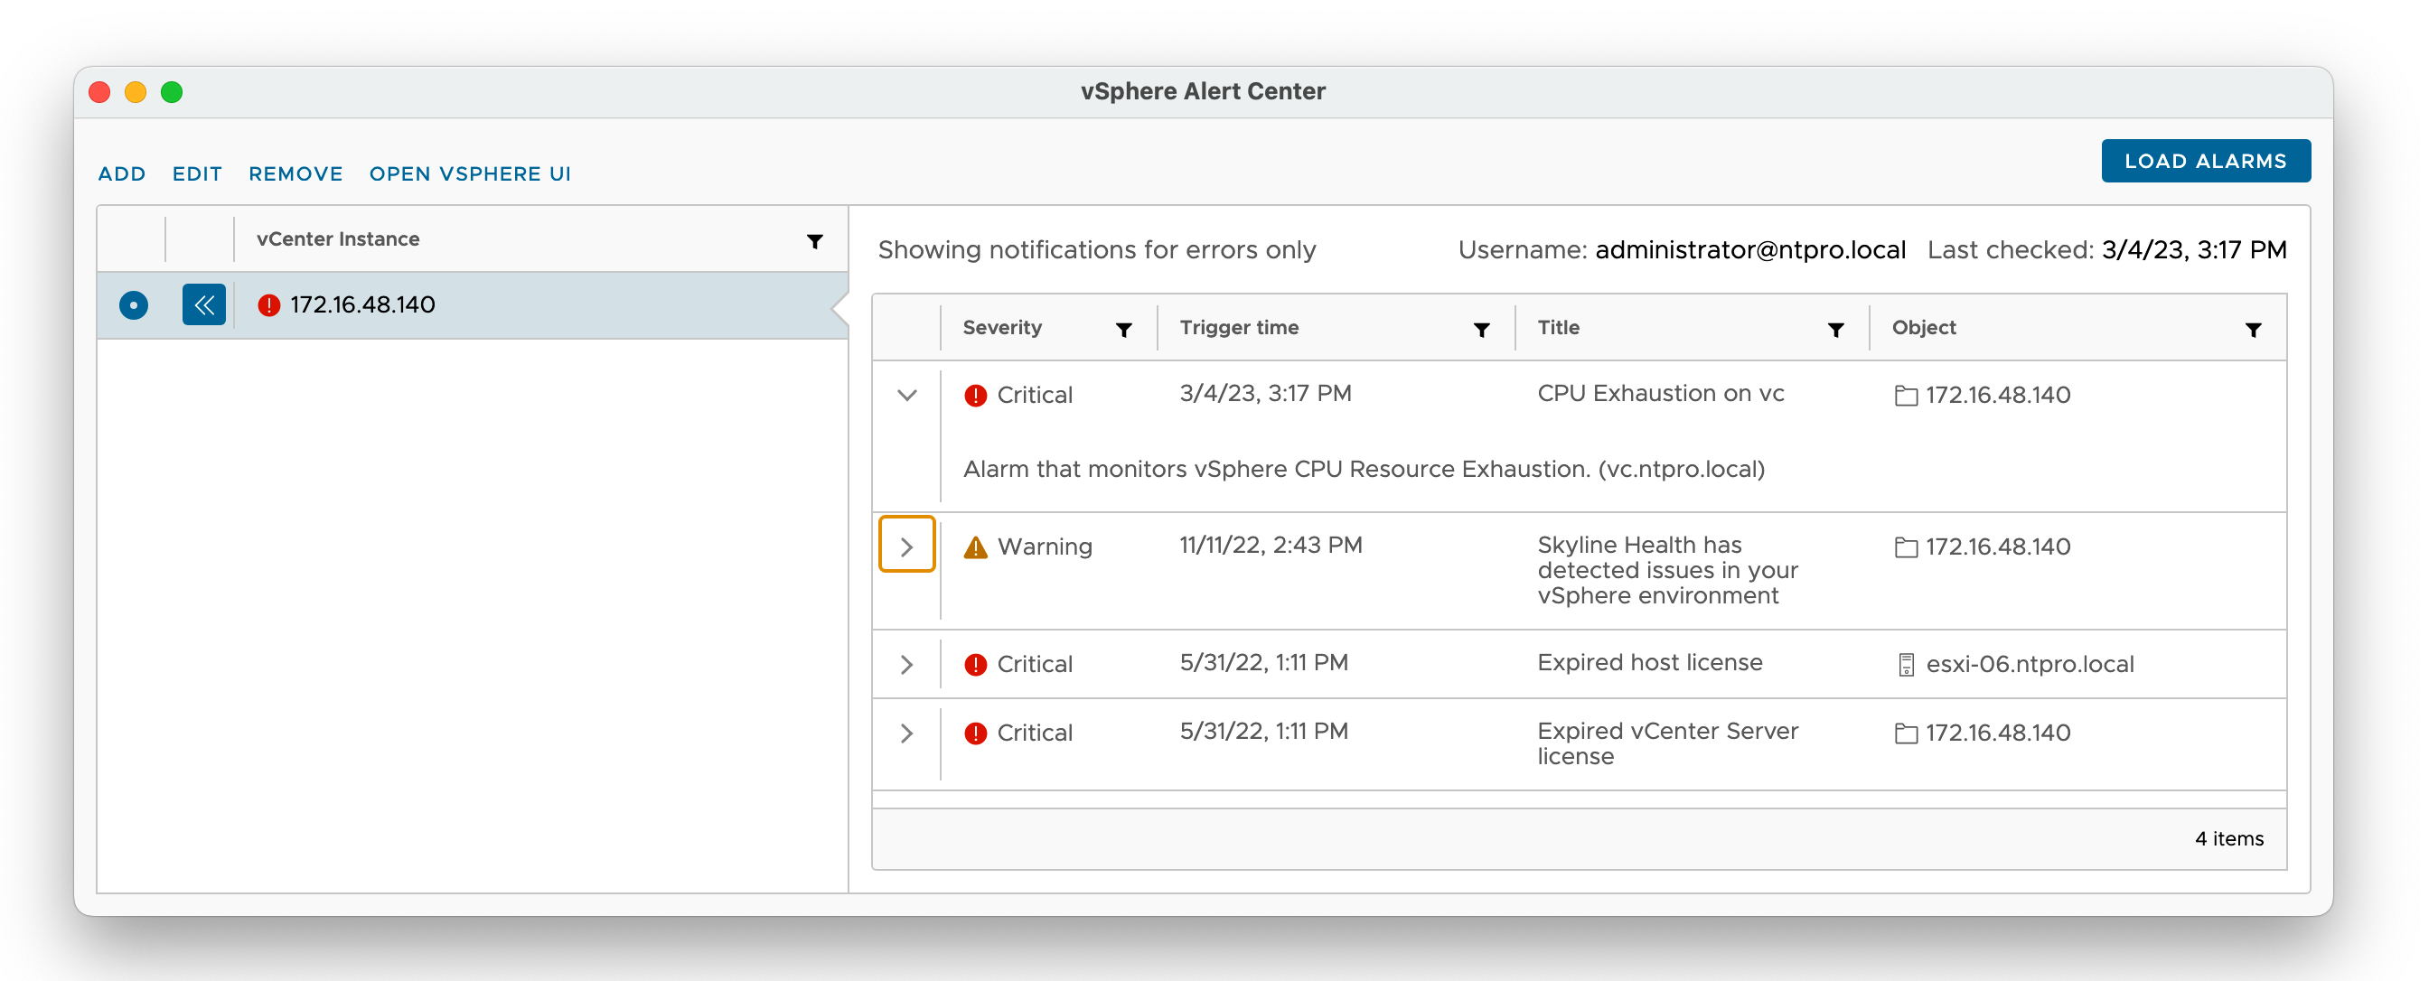
Task: Click the folder icon on CPU Exhaustion row
Action: pyautogui.click(x=1906, y=396)
